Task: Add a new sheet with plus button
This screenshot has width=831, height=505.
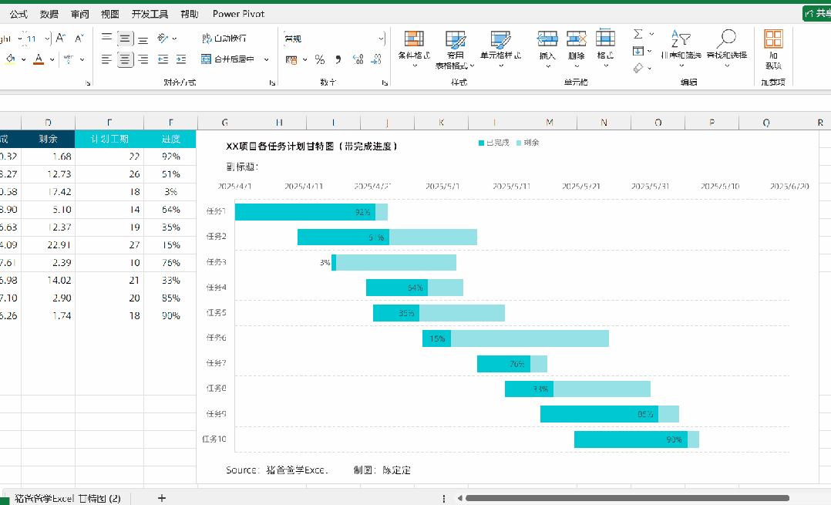Action: [162, 498]
